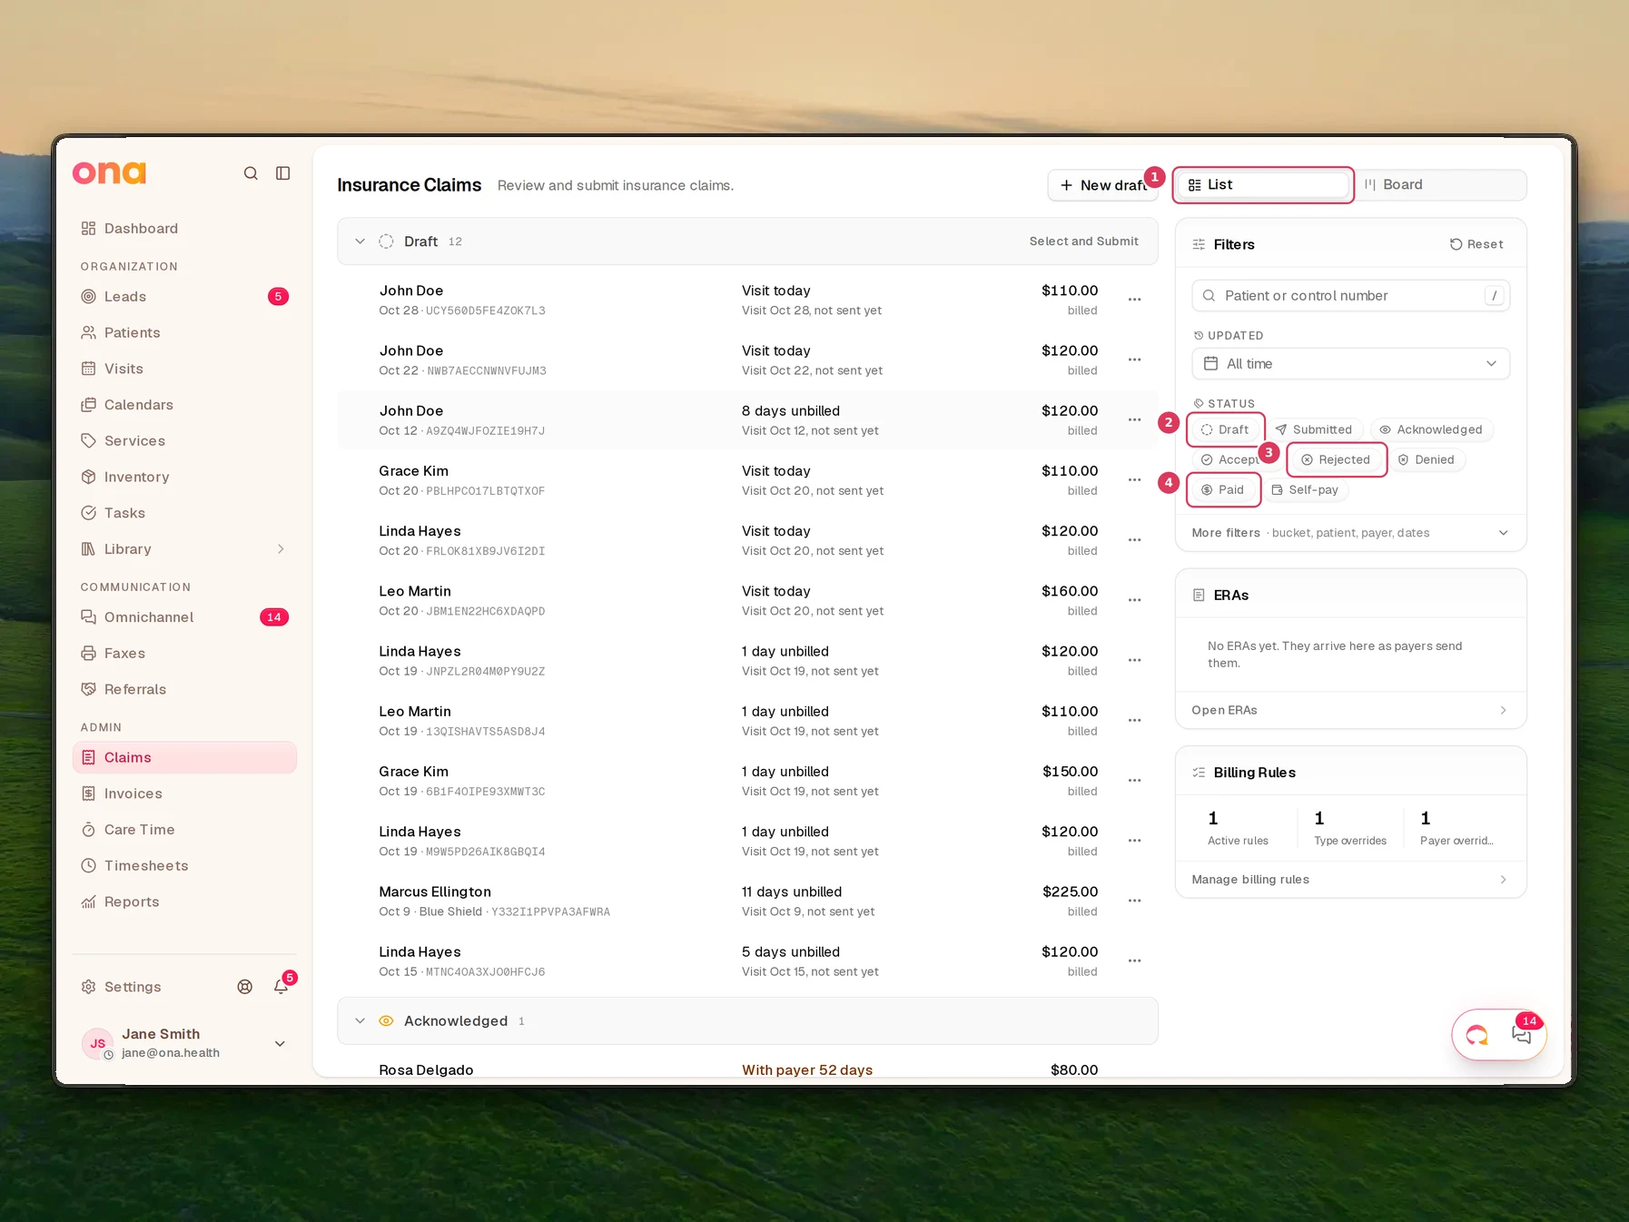Viewport: 1629px width, 1222px height.
Task: Open the Ona assistant floating icon
Action: coord(1477,1034)
